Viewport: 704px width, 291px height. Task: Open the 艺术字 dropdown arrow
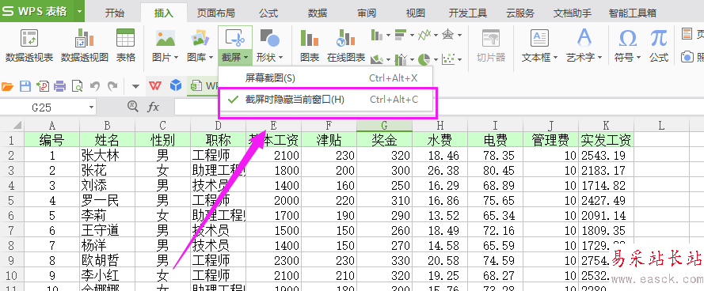599,58
